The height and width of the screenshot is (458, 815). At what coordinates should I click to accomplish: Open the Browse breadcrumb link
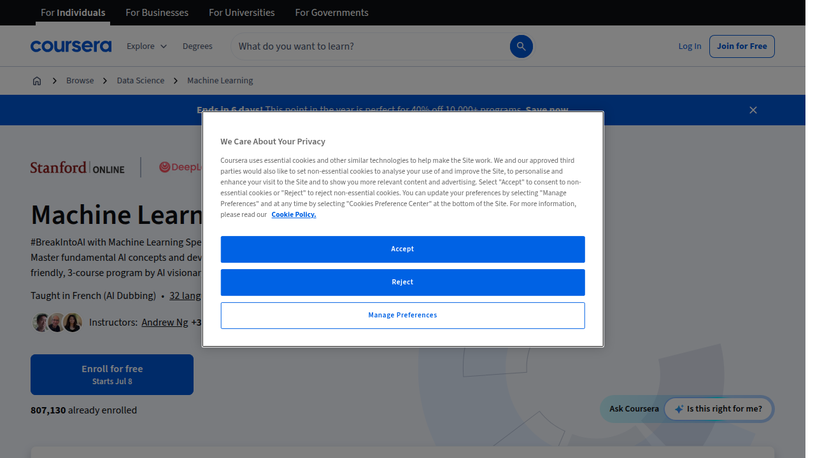click(x=80, y=81)
